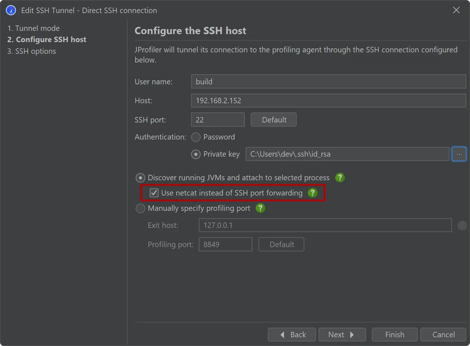Click the Default button beside Profiling port
This screenshot has height=346, width=470.
pos(282,245)
